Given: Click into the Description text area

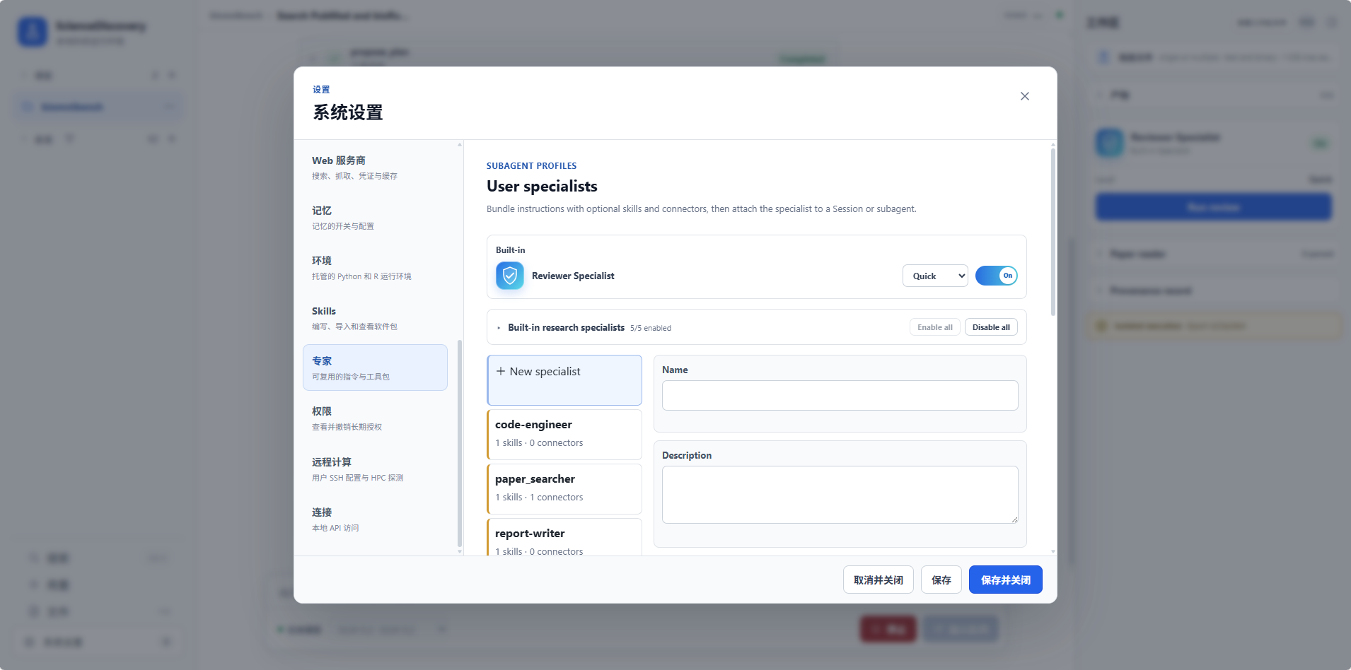Looking at the screenshot, I should click(x=840, y=495).
